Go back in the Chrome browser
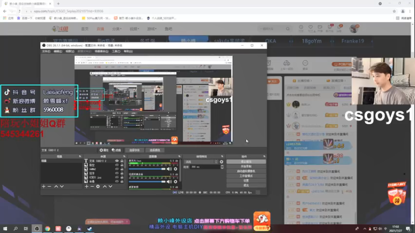Screen dimensions: 415x233 coord(5,11)
